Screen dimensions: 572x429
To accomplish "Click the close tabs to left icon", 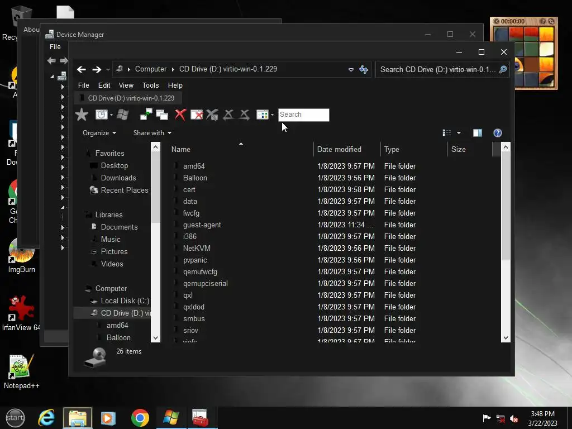I will click(x=228, y=115).
